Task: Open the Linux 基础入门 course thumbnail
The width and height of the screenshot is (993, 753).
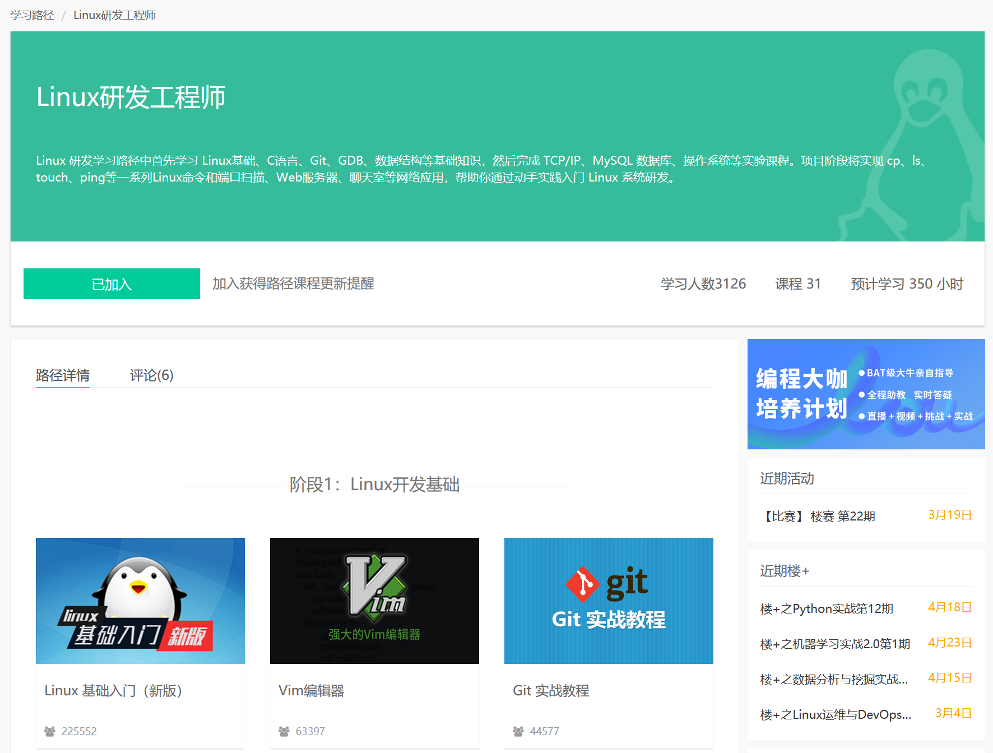Action: coord(140,601)
